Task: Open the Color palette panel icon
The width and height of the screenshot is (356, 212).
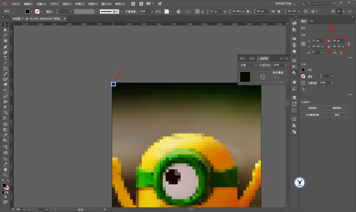Action: pos(294,24)
